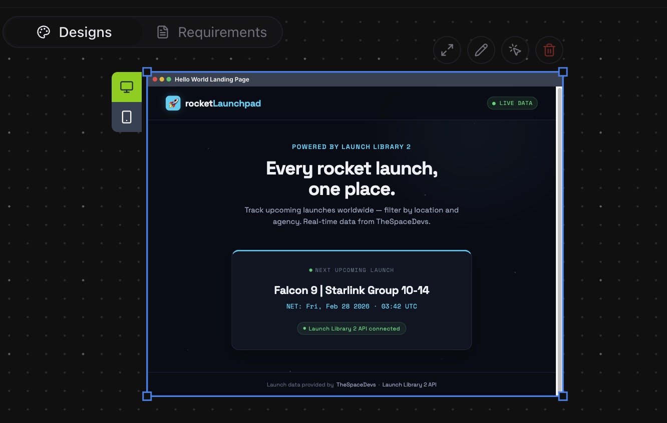Switch to mobile preview mode
Viewport: 667px width, 423px height.
127,117
